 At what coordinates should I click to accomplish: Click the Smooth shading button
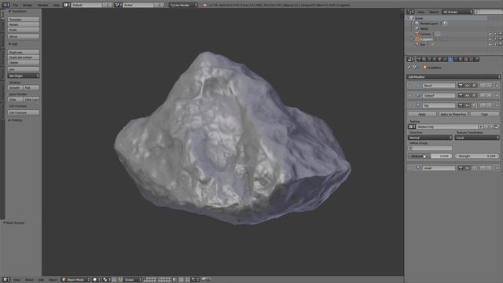[x=15, y=87]
